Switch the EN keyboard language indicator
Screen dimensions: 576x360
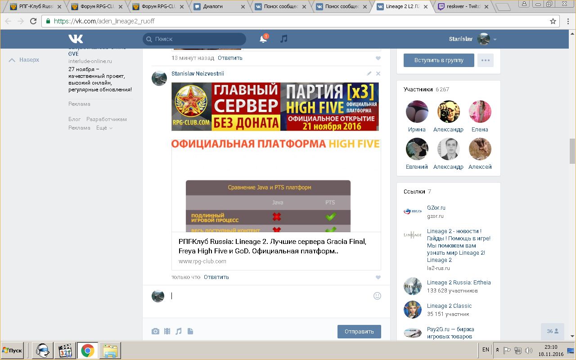click(x=486, y=350)
